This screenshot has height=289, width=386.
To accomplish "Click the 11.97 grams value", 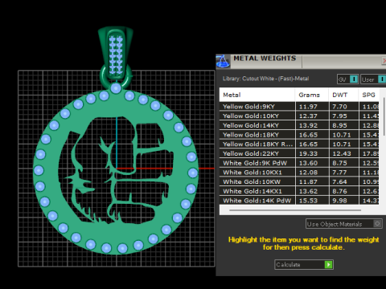I will pyautogui.click(x=308, y=107).
